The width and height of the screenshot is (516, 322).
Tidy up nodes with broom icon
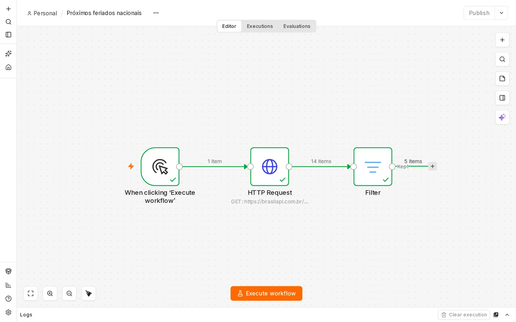coord(89,293)
